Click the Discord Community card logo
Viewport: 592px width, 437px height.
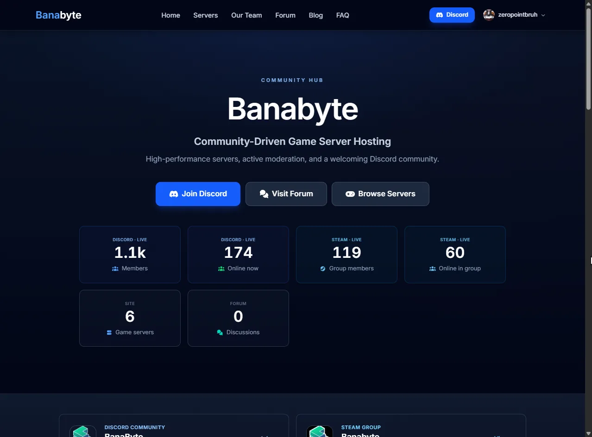[x=82, y=431]
